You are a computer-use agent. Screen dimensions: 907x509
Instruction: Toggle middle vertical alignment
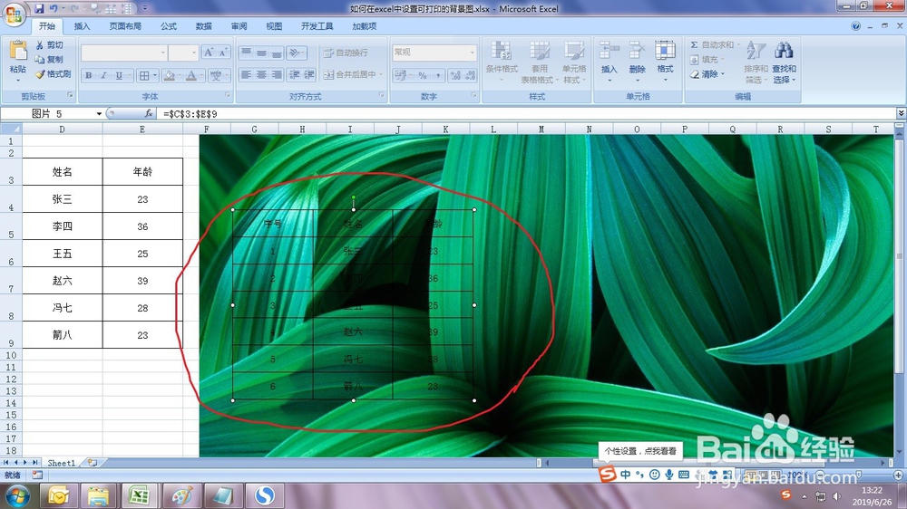coord(261,53)
